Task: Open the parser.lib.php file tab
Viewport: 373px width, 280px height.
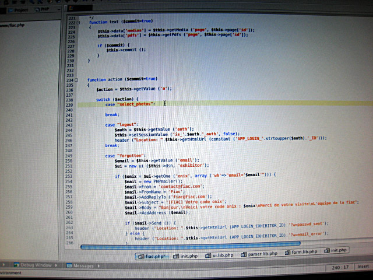Action: click(259, 254)
